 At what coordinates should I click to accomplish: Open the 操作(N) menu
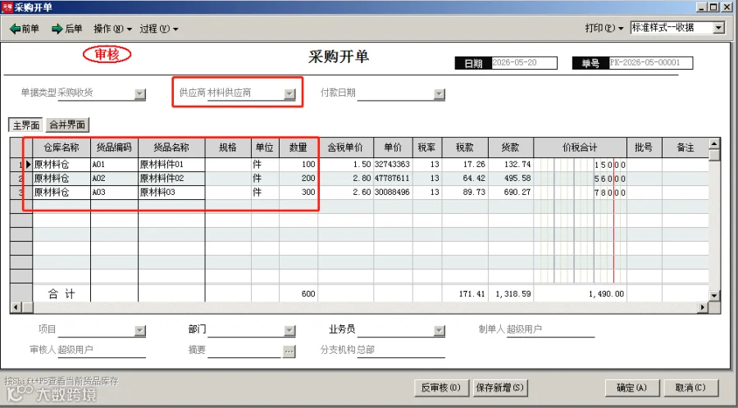112,29
